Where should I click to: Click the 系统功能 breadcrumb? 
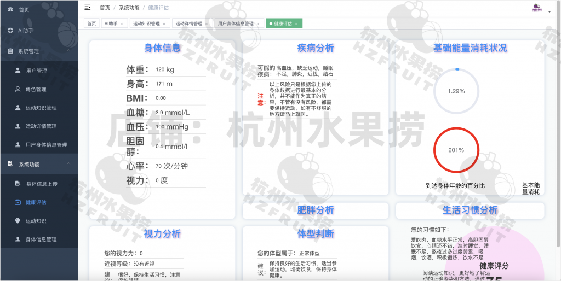coord(129,8)
